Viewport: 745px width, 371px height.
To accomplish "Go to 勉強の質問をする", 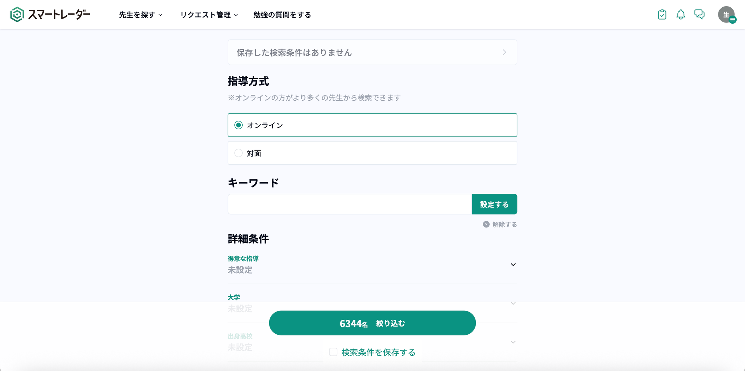I will click(x=282, y=15).
